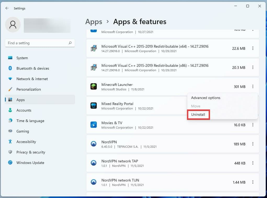Screen dimensions: 267x198
Task: Click the System monitor icon in sidebar
Action: 10,58
